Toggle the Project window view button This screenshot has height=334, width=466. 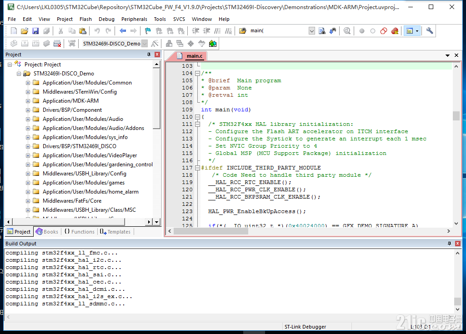(x=410, y=31)
